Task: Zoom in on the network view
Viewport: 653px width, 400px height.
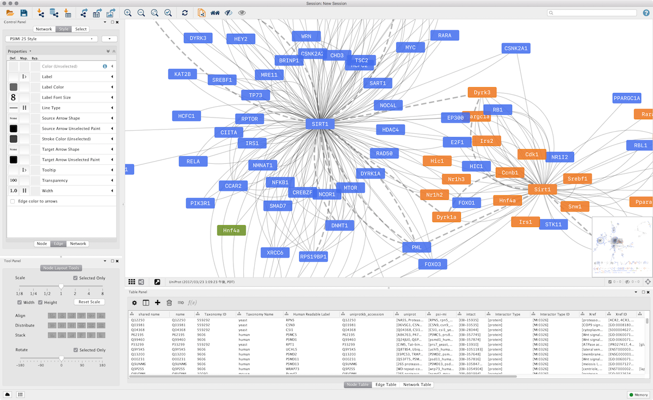Action: tap(128, 13)
